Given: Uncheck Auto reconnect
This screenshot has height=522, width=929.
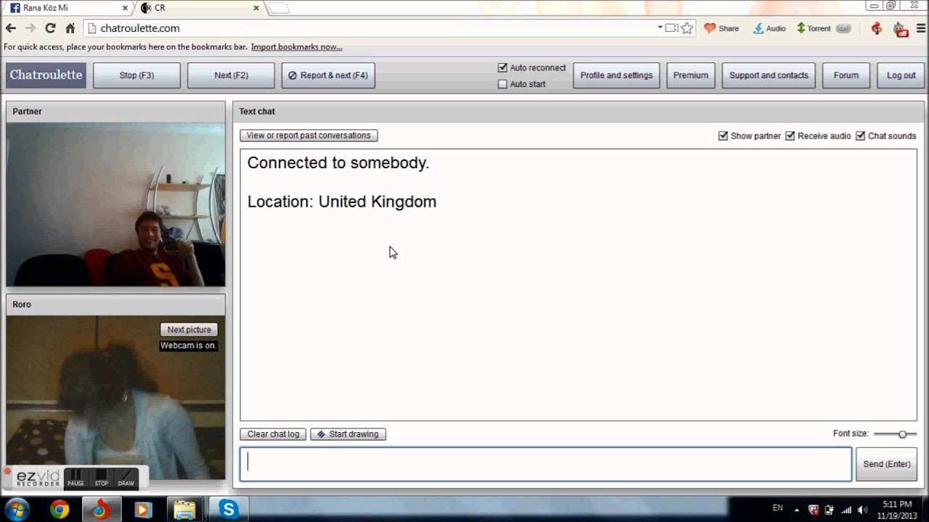Looking at the screenshot, I should (502, 67).
